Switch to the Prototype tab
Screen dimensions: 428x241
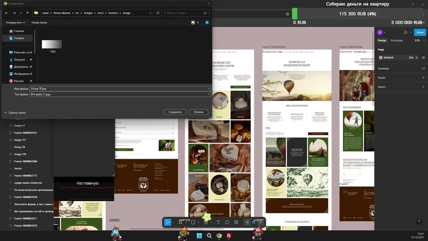coord(397,41)
